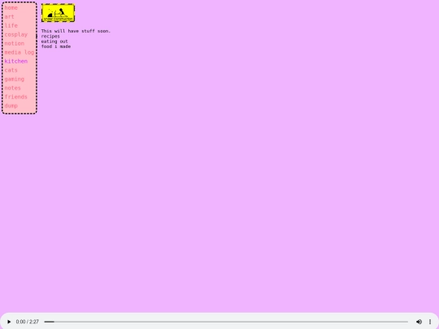Open the notion link

(x=15, y=43)
